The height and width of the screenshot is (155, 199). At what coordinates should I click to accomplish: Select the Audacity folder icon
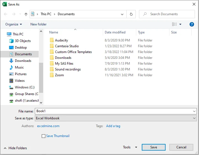pos(52,40)
